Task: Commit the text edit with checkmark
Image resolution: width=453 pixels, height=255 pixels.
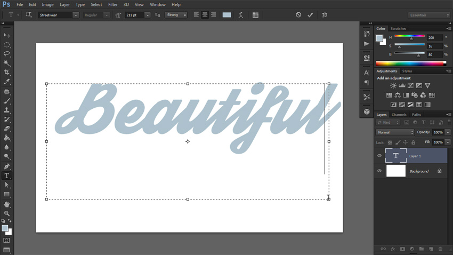Action: coord(310,15)
